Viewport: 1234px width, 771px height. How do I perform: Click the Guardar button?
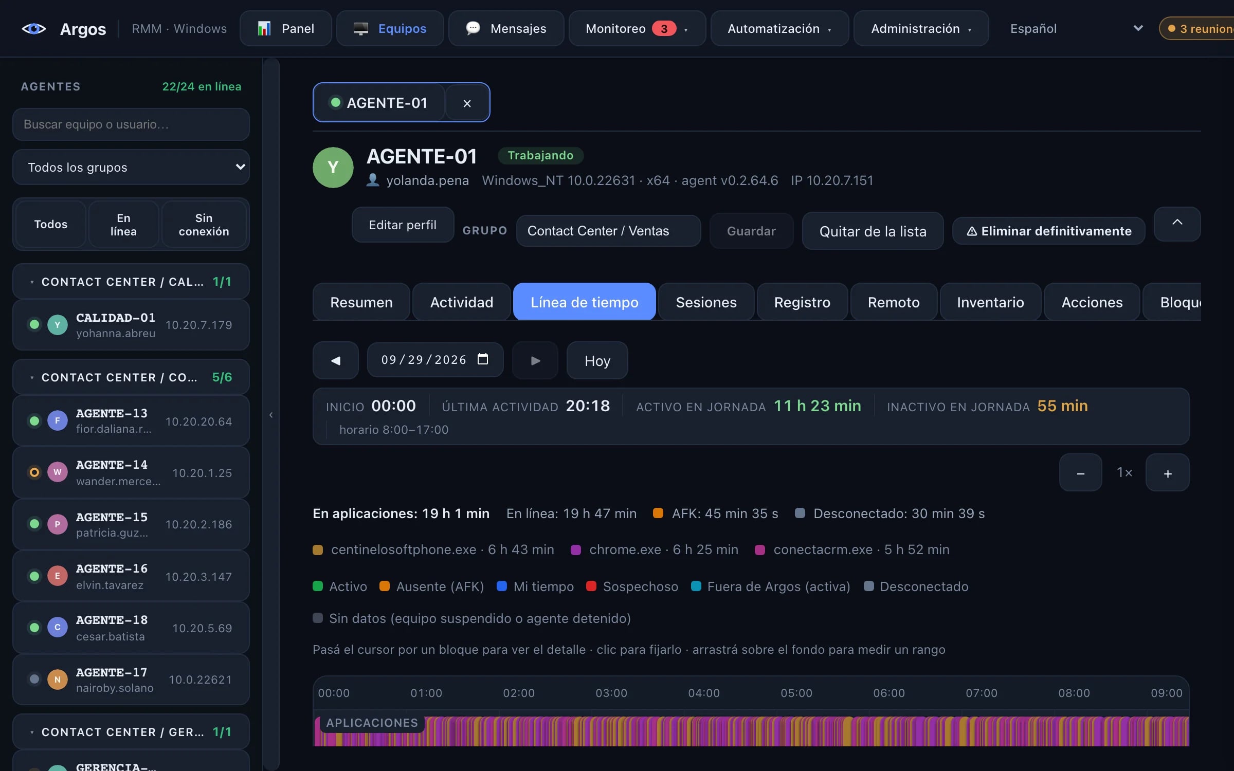(x=751, y=231)
